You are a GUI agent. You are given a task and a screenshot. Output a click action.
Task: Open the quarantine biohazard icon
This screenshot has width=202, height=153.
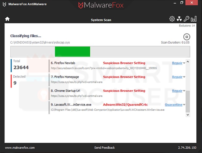179,19
